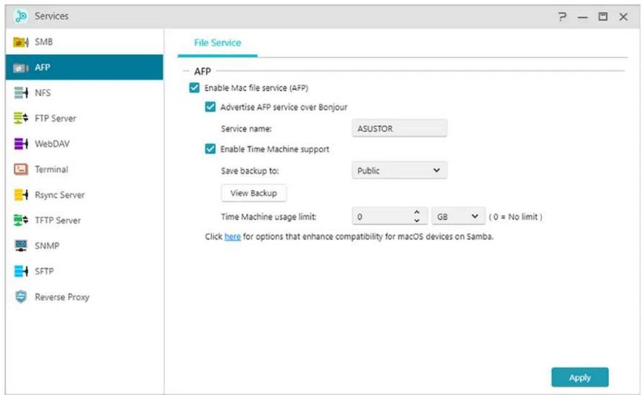The width and height of the screenshot is (642, 395).
Task: Decrease Time Machine usage limit with the down arrow
Action: [x=417, y=221]
